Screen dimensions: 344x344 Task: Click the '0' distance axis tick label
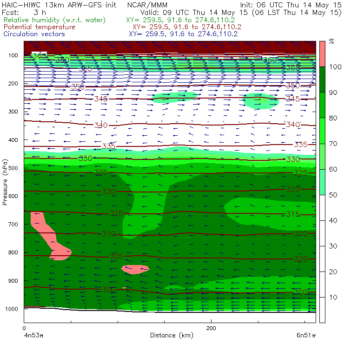(24, 328)
